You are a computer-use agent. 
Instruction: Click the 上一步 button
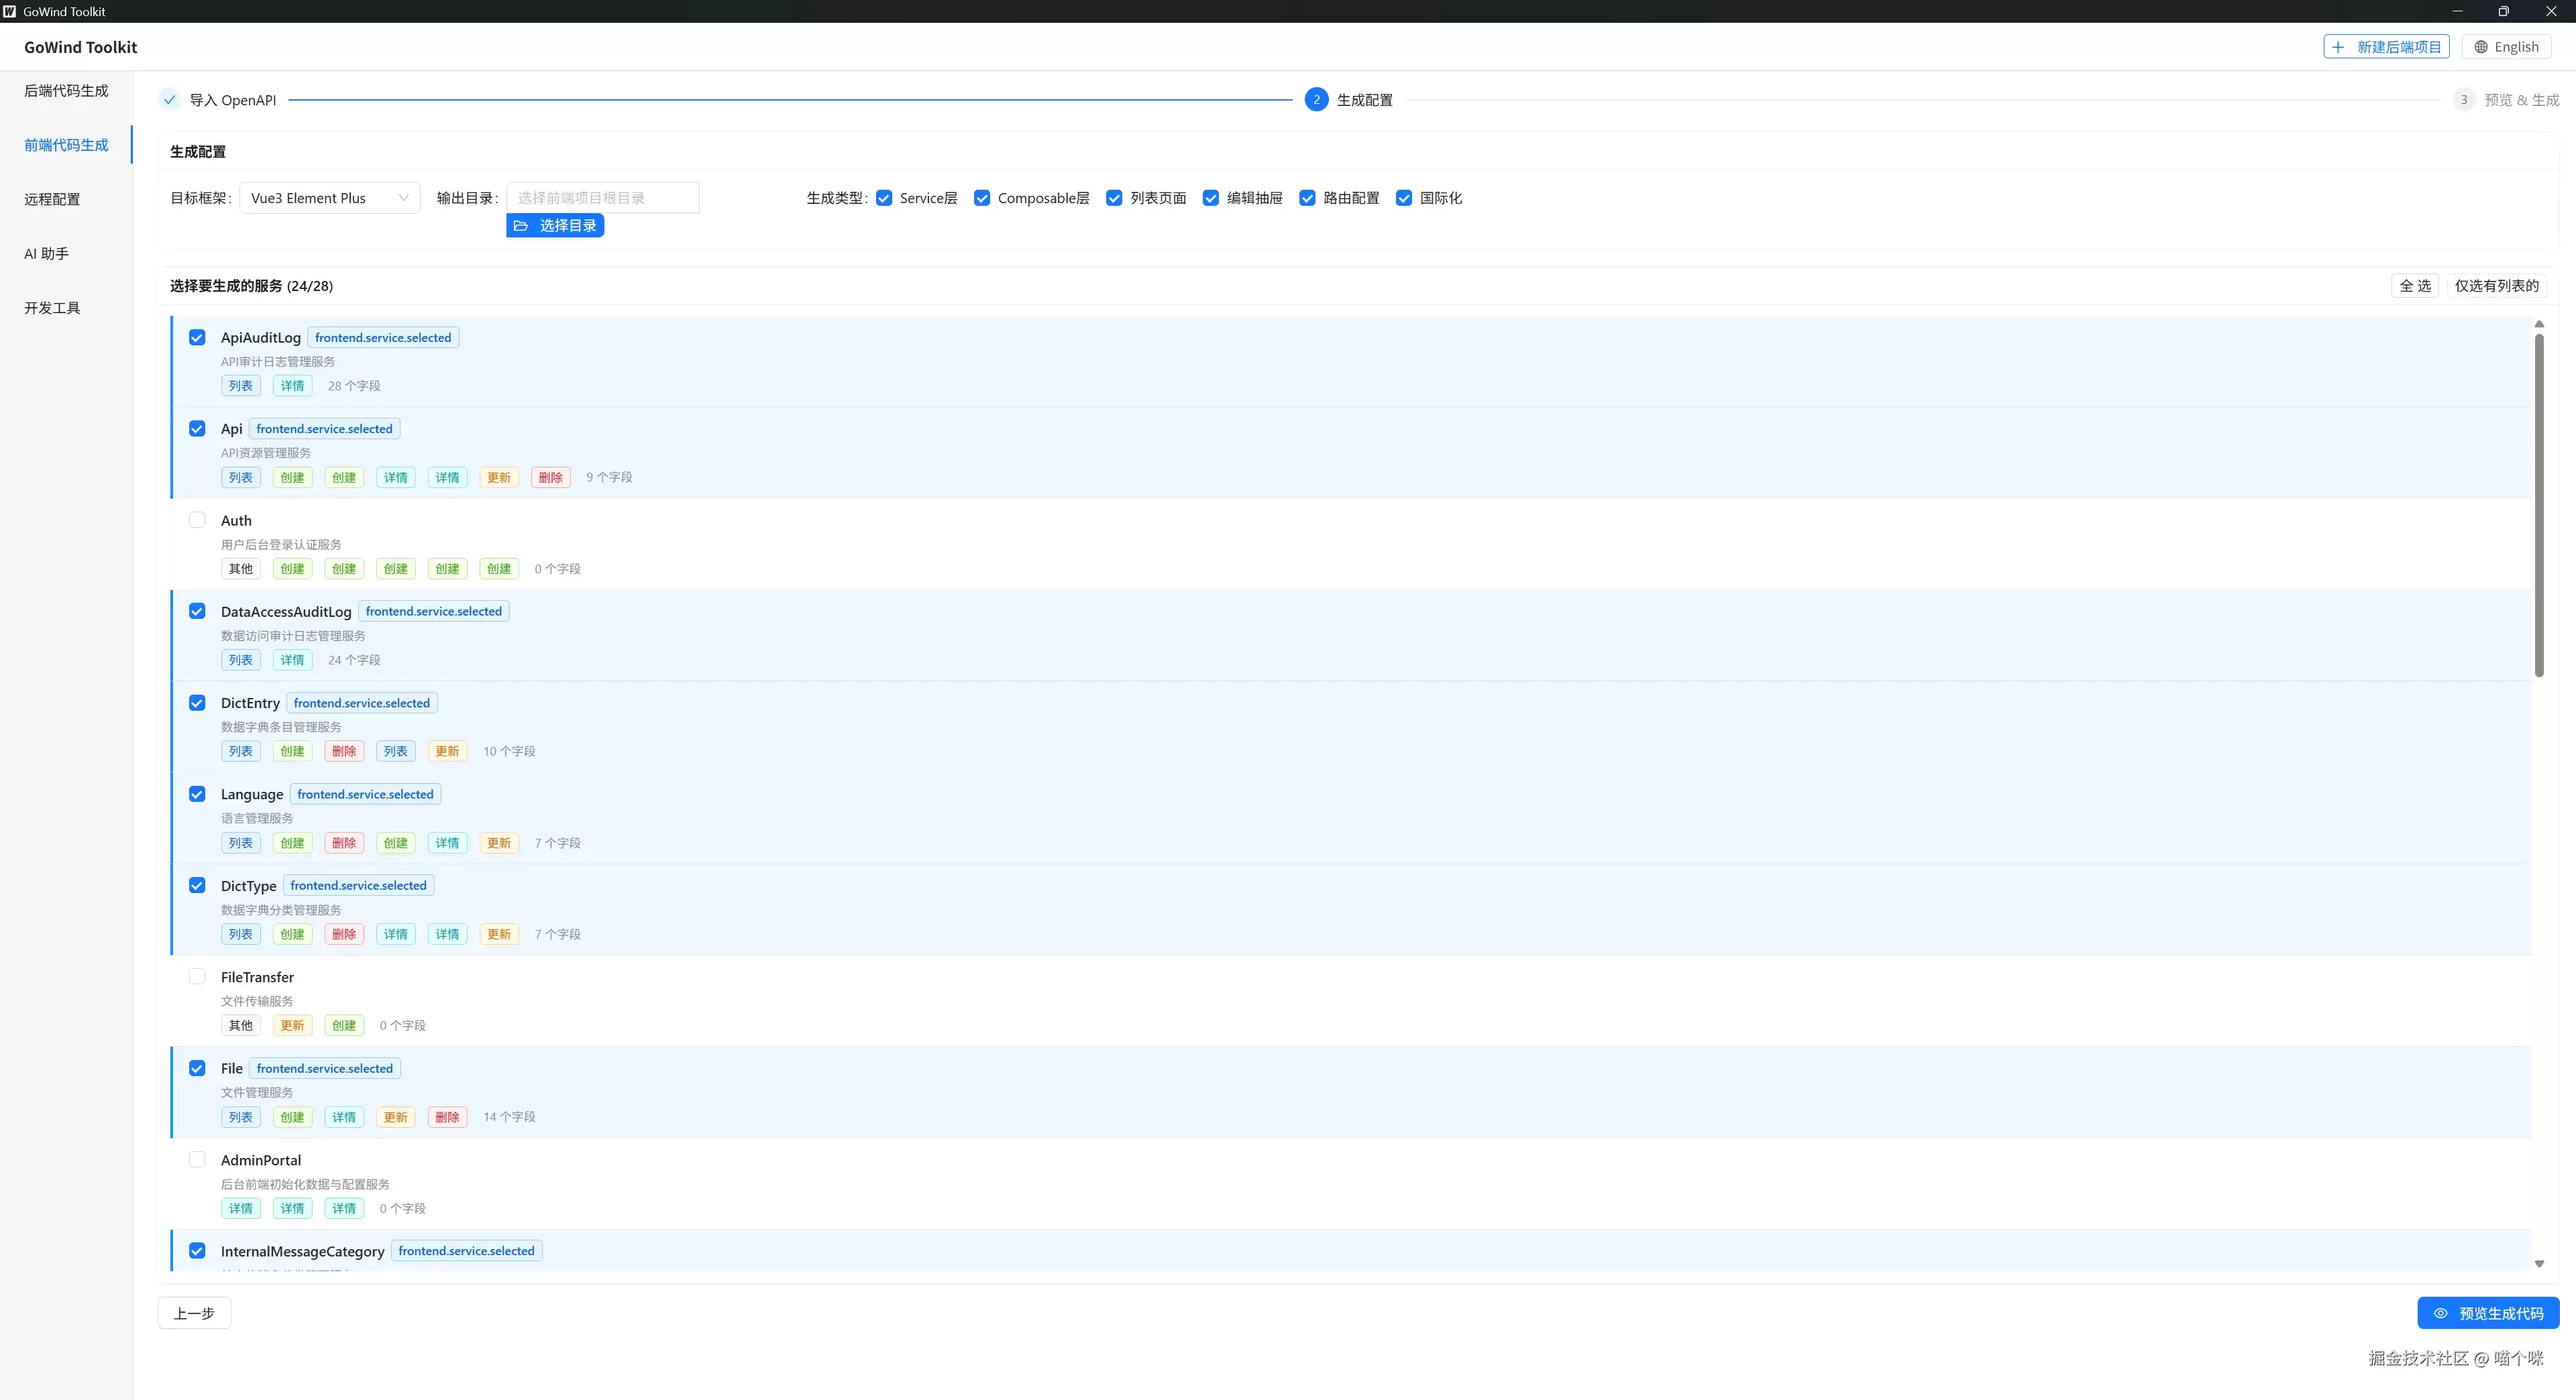194,1313
